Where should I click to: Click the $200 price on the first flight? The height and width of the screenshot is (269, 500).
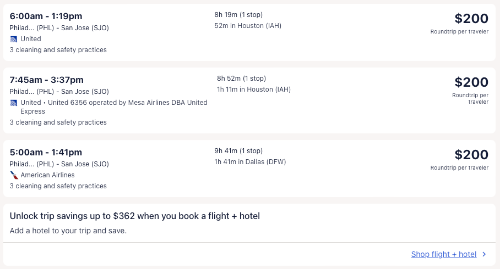tap(471, 19)
